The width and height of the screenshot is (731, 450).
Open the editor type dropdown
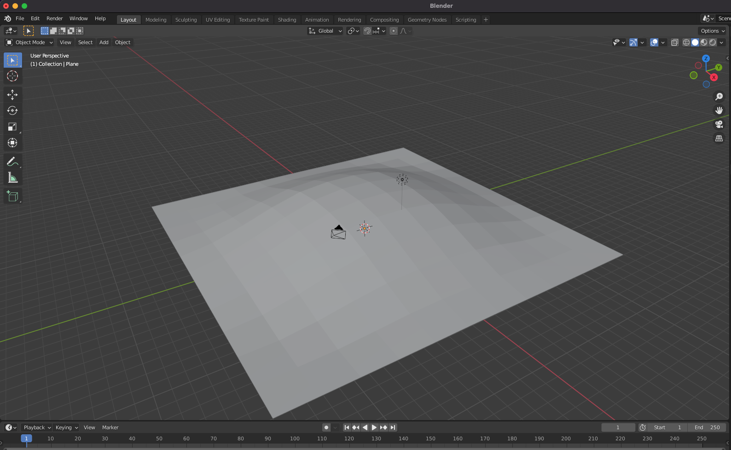click(11, 31)
